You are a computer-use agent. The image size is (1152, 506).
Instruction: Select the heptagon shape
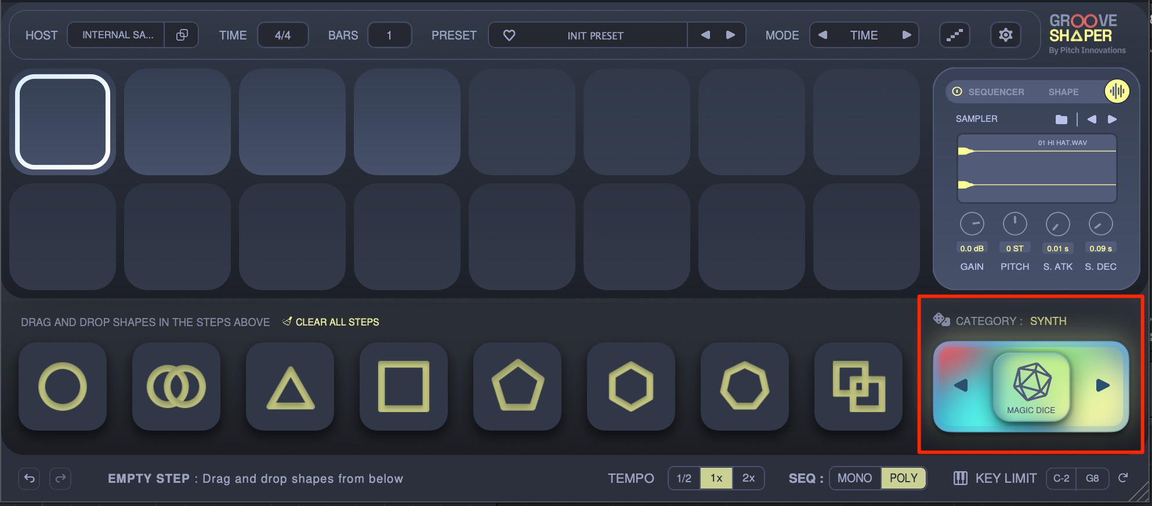[x=745, y=386]
